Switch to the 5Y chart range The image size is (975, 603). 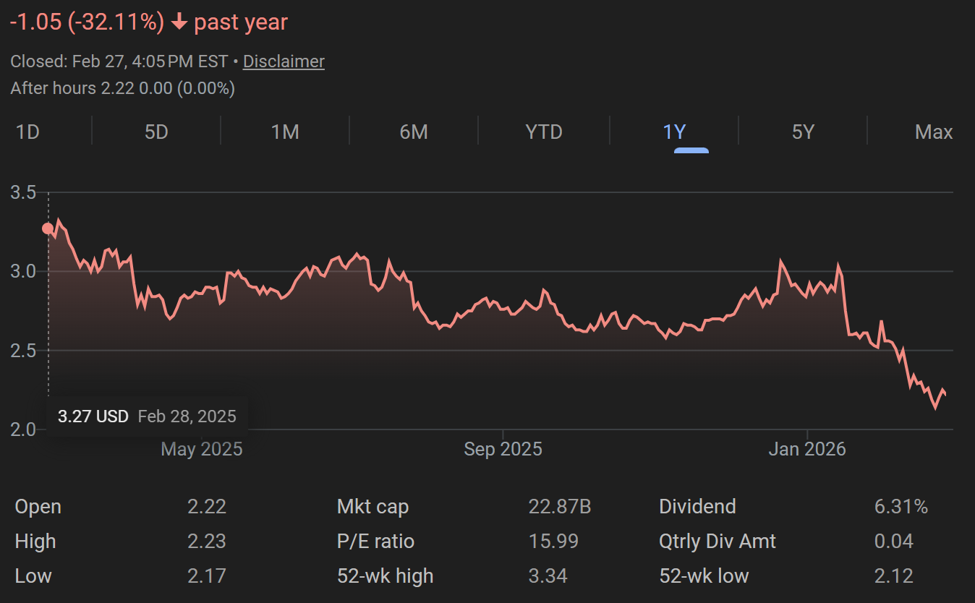[803, 132]
